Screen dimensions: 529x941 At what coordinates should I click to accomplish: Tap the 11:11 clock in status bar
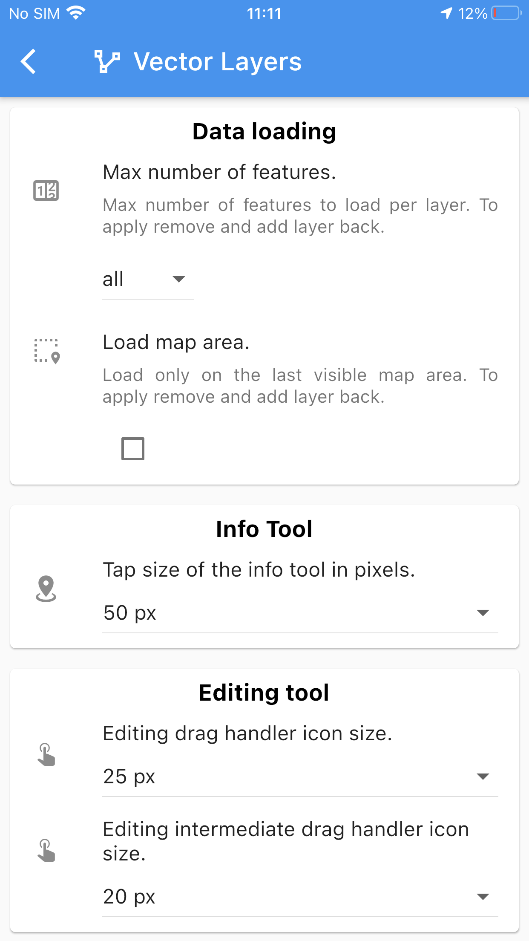point(264,14)
